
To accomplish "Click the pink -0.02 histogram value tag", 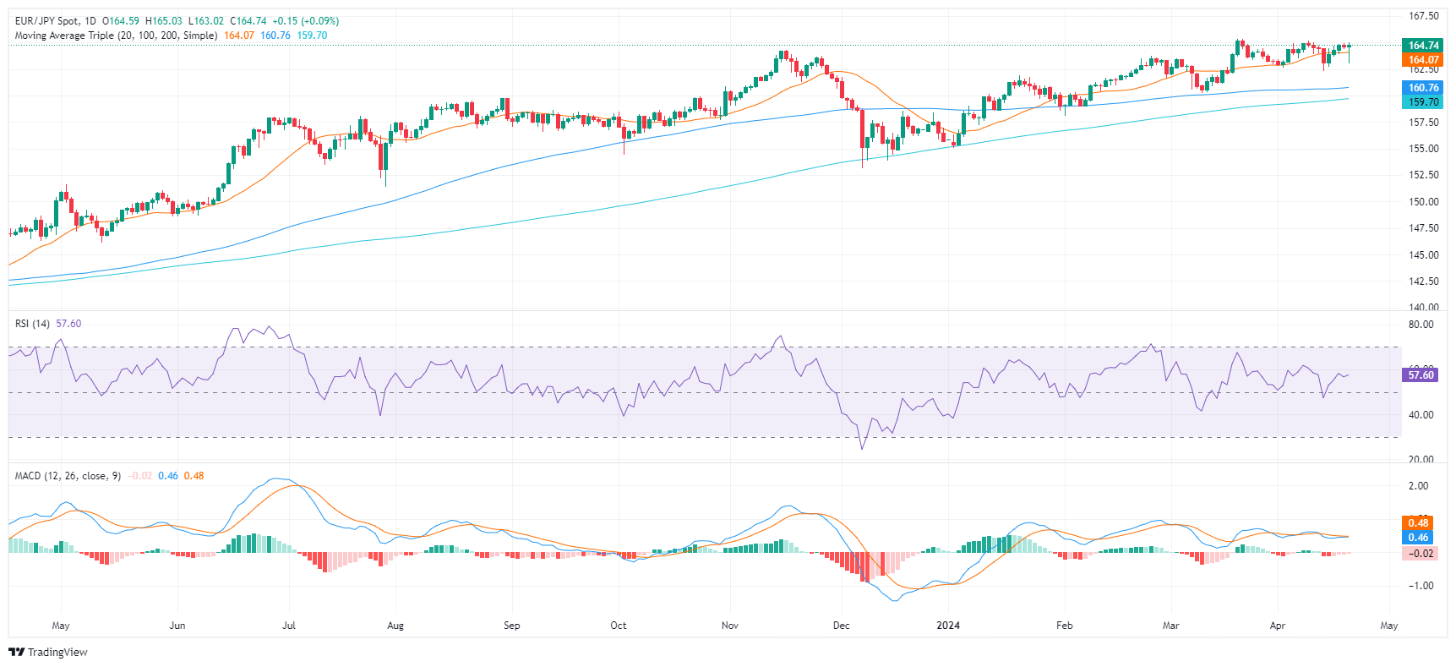I will point(1420,554).
